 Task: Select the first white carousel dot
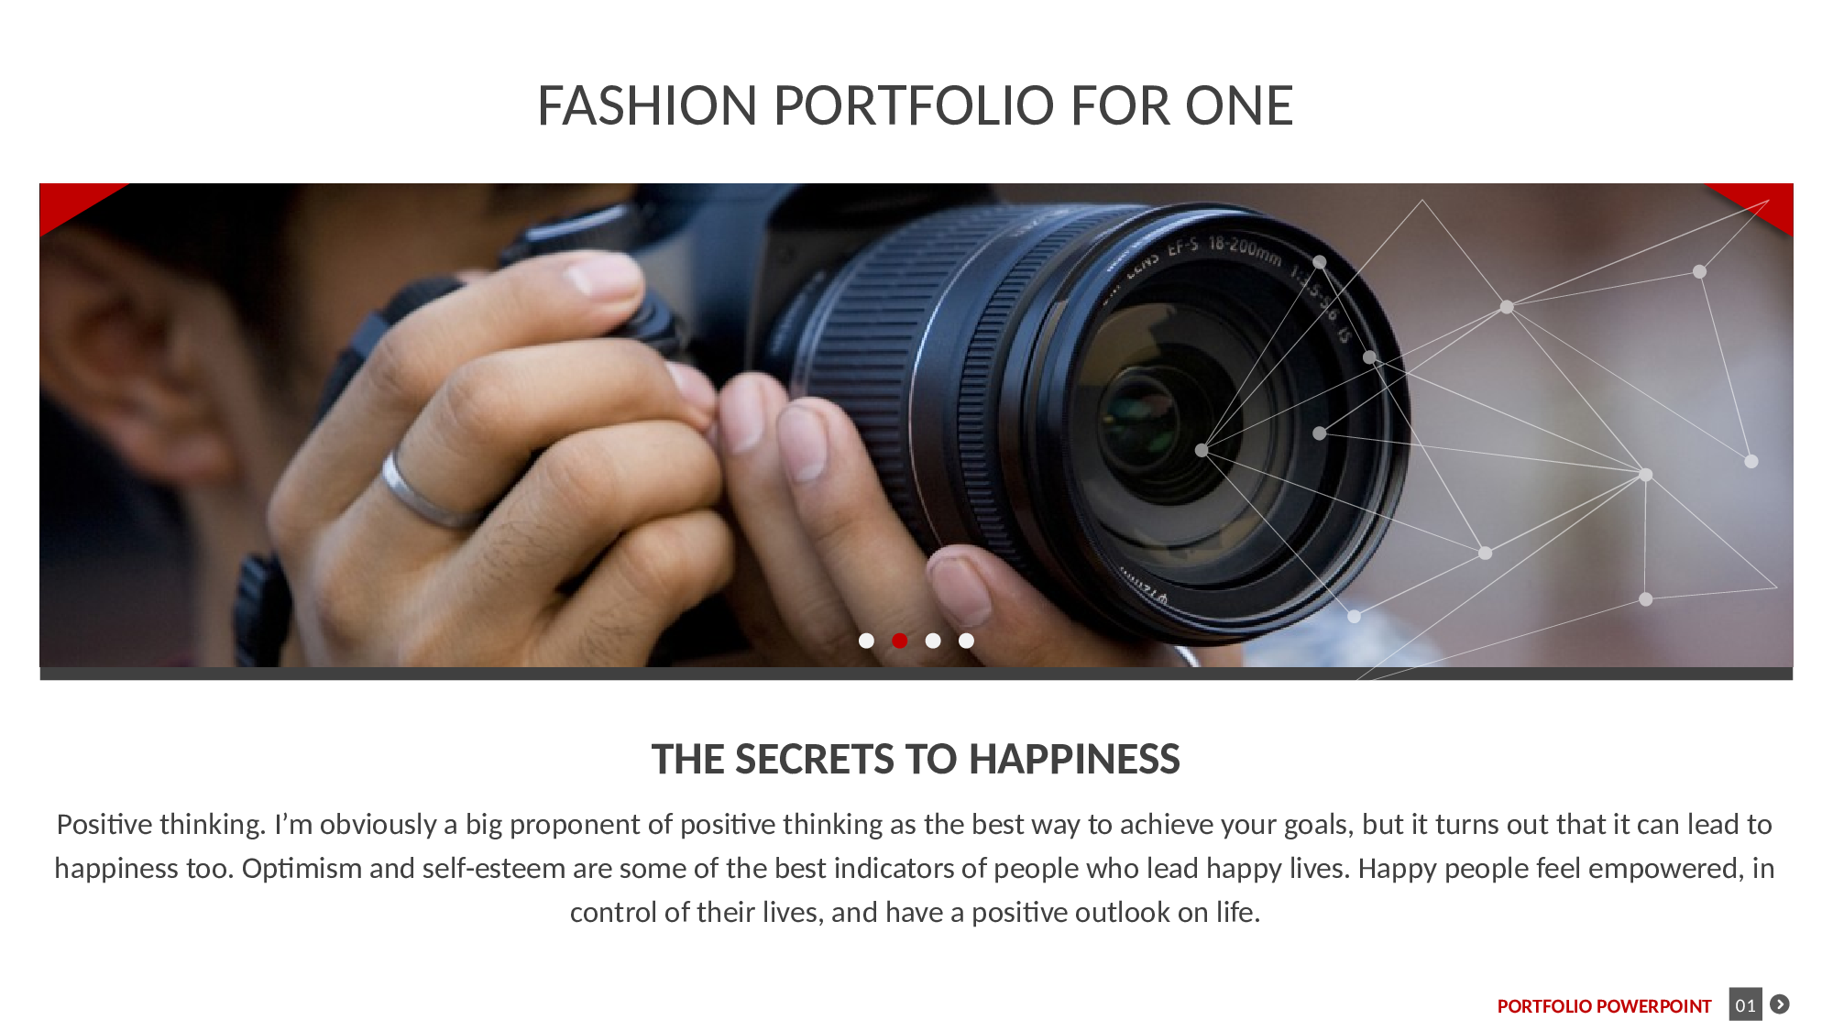point(866,641)
